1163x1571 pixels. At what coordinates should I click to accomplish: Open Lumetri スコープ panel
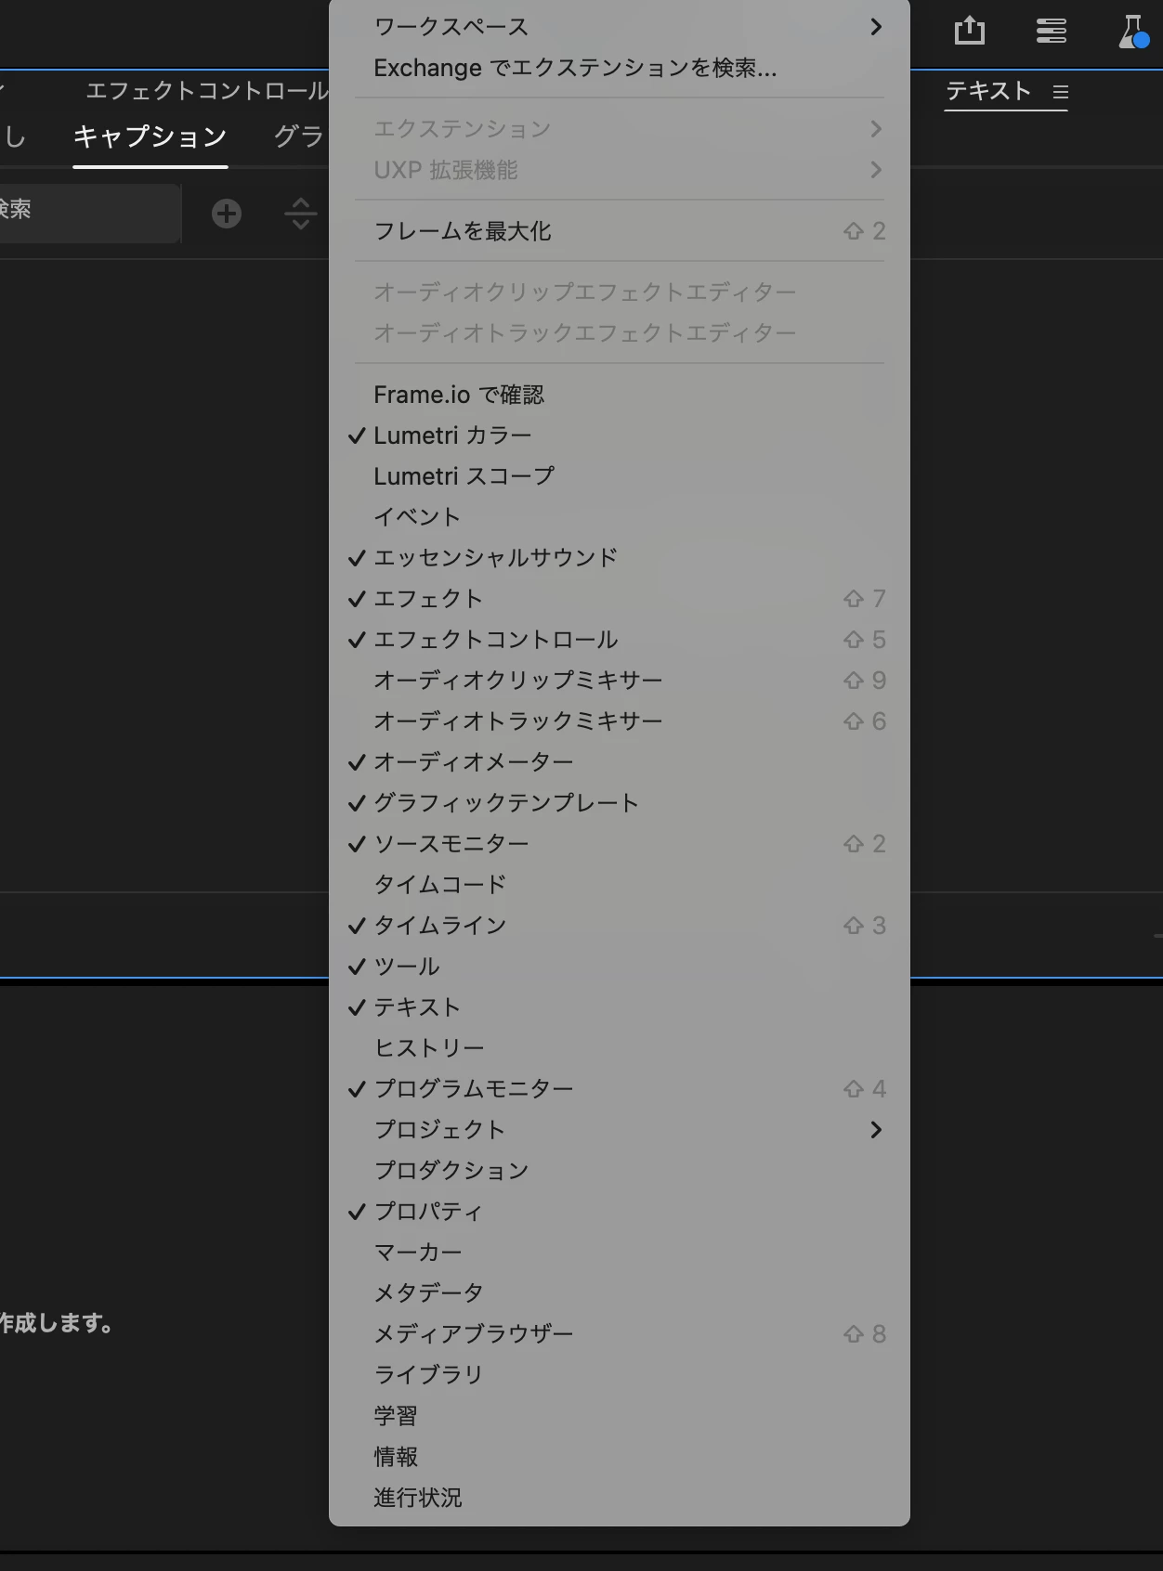point(620,476)
